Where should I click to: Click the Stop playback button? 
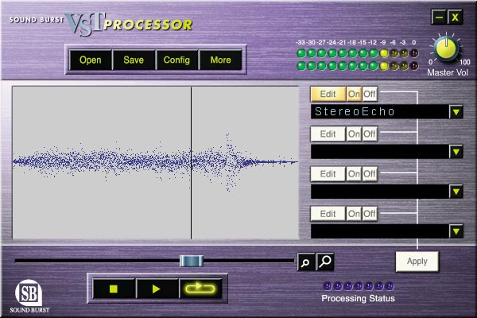pyautogui.click(x=114, y=289)
